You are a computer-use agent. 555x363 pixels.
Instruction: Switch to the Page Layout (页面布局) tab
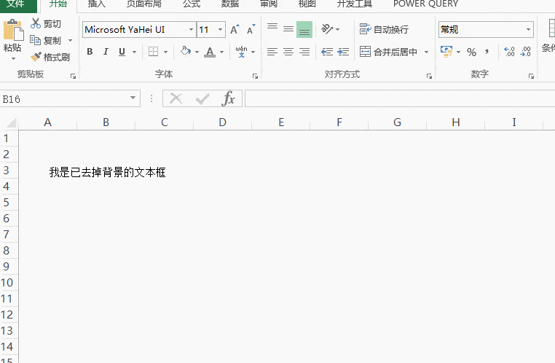click(144, 4)
